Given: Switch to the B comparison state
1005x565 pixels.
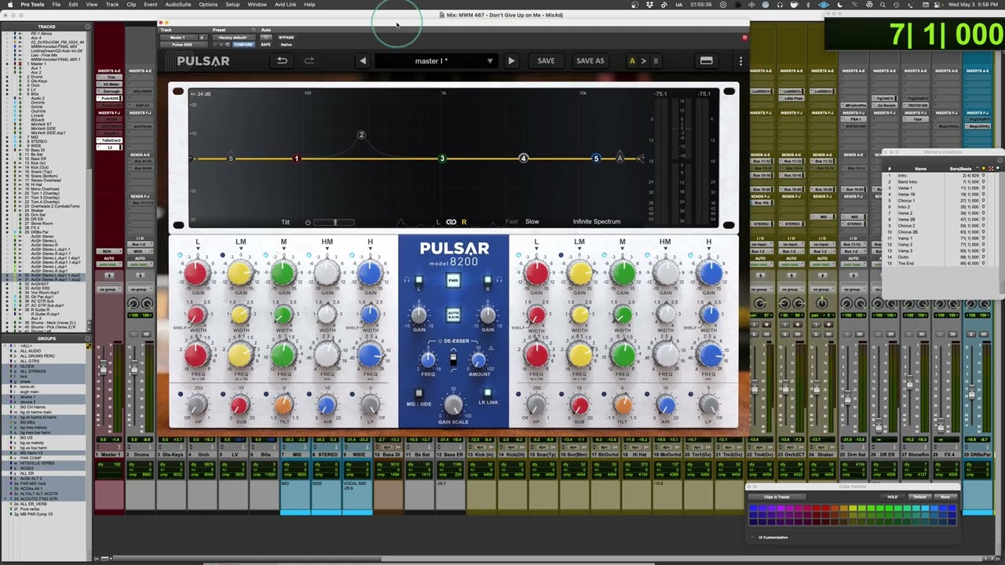Looking at the screenshot, I should click(x=656, y=60).
